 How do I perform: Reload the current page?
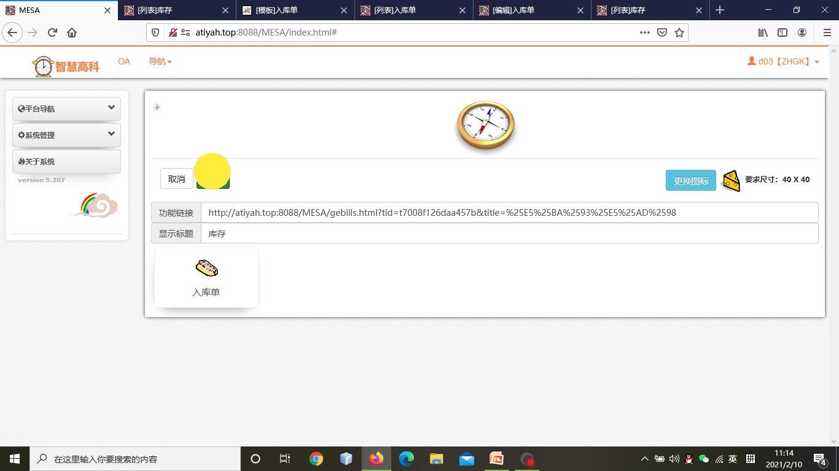click(x=53, y=33)
